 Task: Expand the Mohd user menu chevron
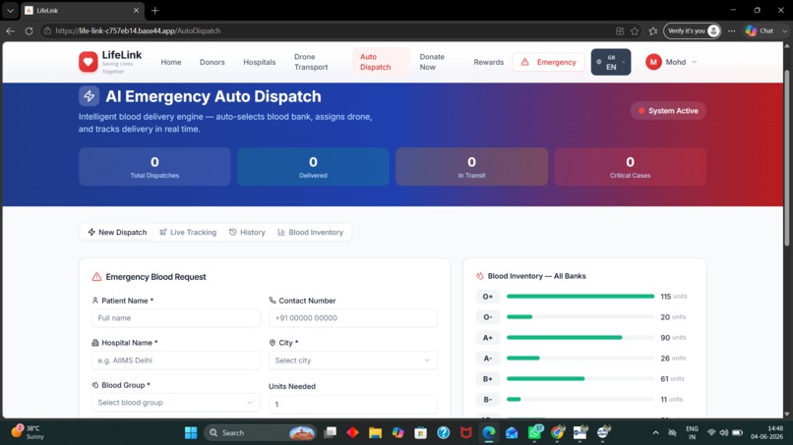tap(695, 62)
